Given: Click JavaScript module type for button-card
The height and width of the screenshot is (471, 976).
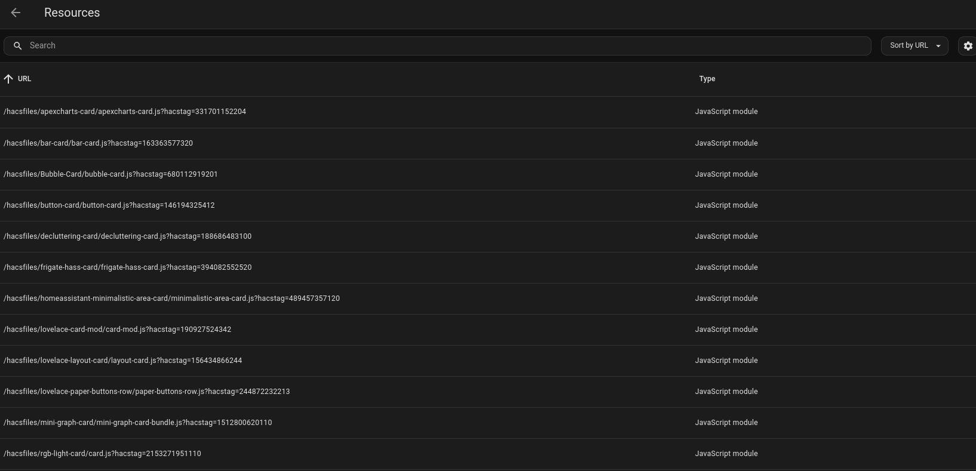Looking at the screenshot, I should pyautogui.click(x=726, y=205).
